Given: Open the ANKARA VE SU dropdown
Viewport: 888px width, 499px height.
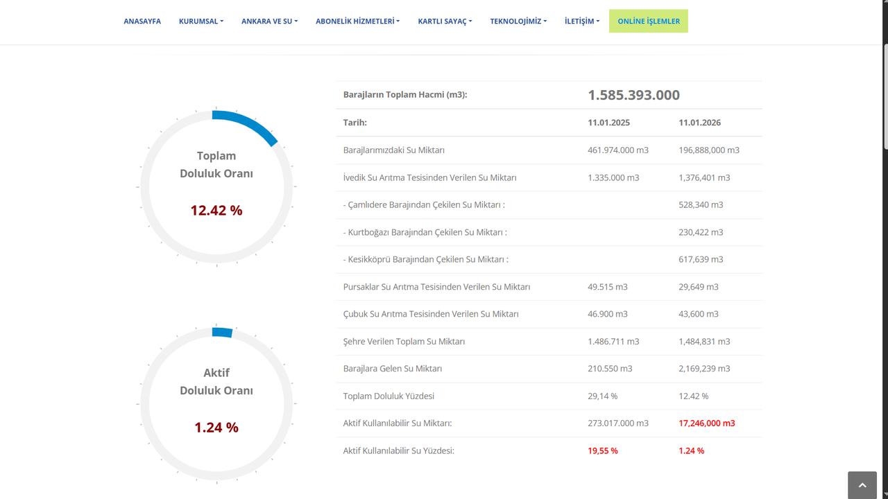Looking at the screenshot, I should [269, 21].
